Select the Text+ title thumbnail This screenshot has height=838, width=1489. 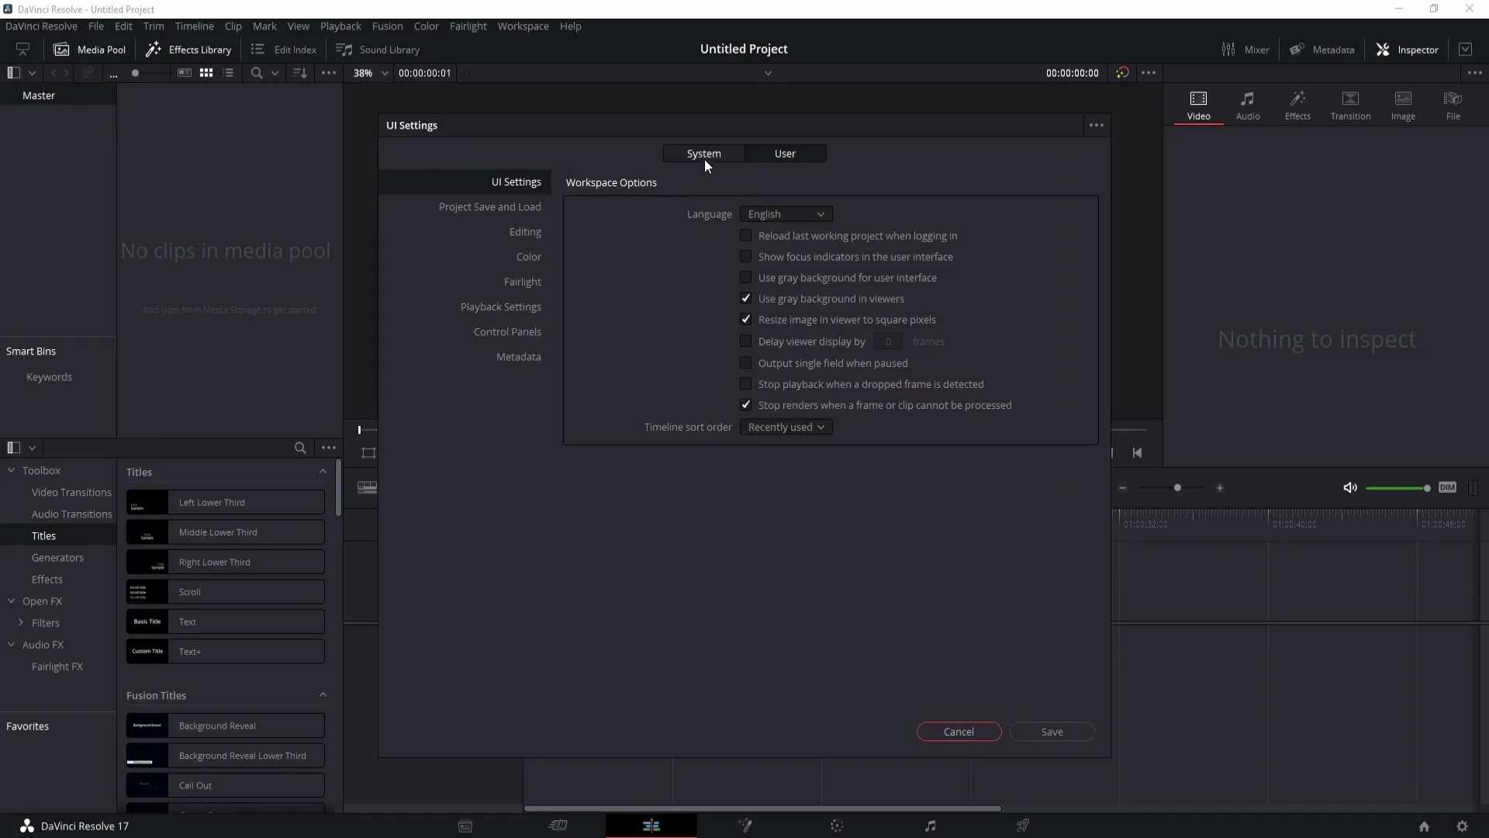[x=147, y=651]
